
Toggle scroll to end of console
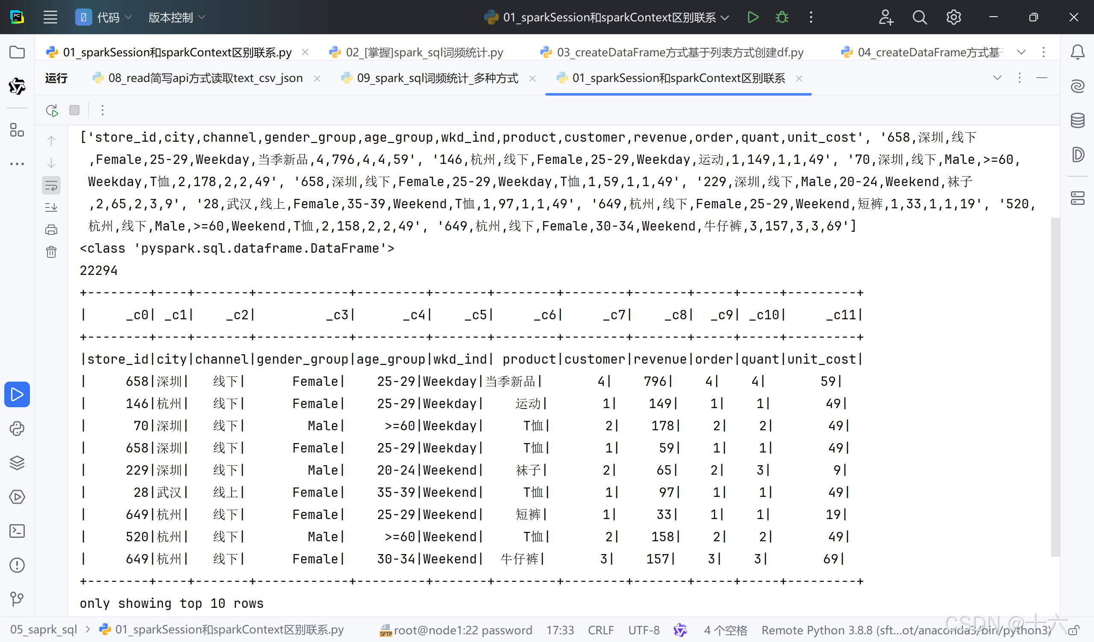click(51, 207)
